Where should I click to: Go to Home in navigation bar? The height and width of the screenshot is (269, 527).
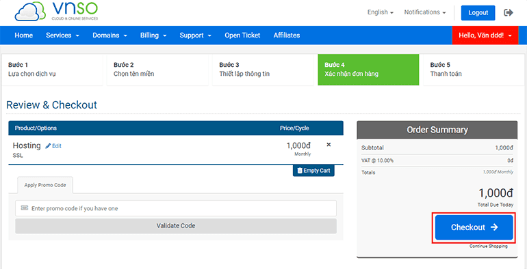23,36
